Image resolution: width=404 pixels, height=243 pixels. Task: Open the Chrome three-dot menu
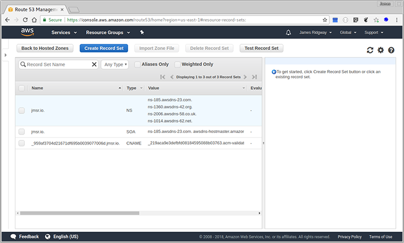(x=396, y=20)
